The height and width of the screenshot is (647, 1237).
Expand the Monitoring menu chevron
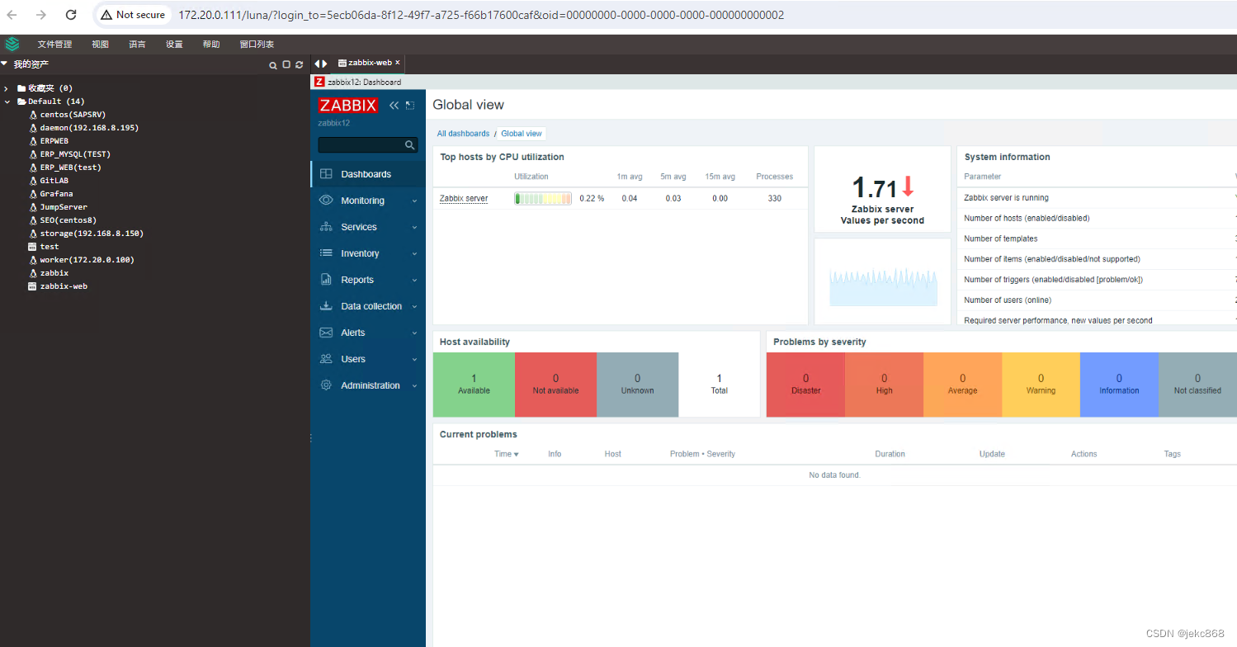pyautogui.click(x=415, y=201)
